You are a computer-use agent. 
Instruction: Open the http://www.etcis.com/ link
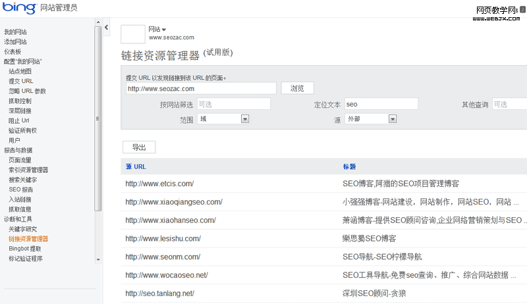pos(159,184)
